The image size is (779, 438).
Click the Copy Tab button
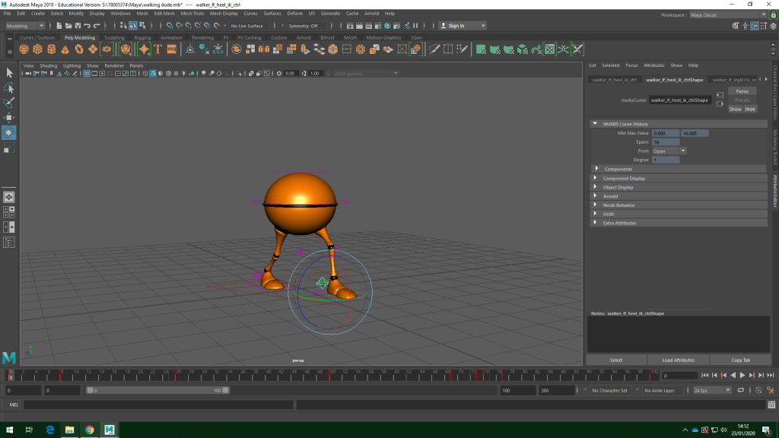point(740,360)
